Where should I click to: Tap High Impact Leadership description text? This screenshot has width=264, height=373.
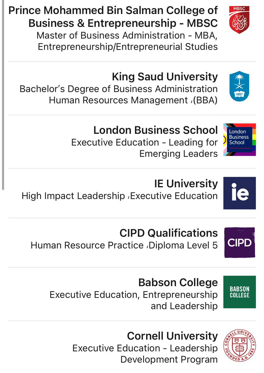tap(120, 196)
